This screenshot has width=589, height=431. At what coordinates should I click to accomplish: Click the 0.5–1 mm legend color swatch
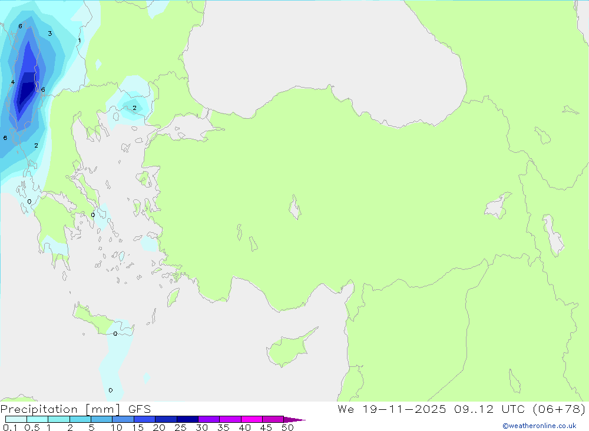pos(37,419)
